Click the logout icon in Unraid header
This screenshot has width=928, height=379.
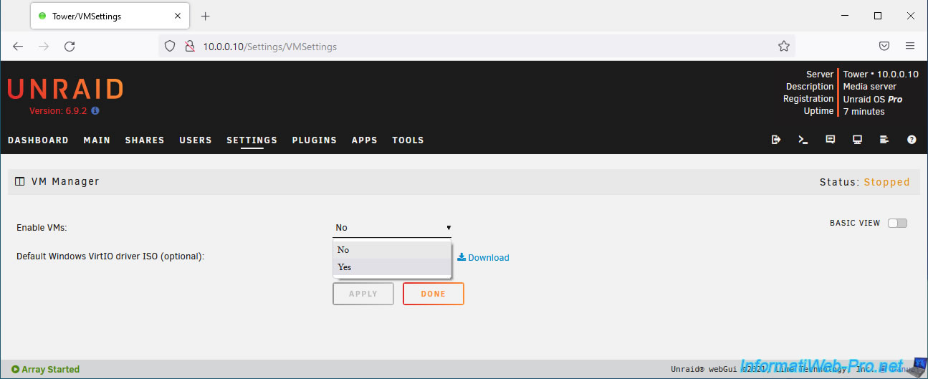[775, 140]
